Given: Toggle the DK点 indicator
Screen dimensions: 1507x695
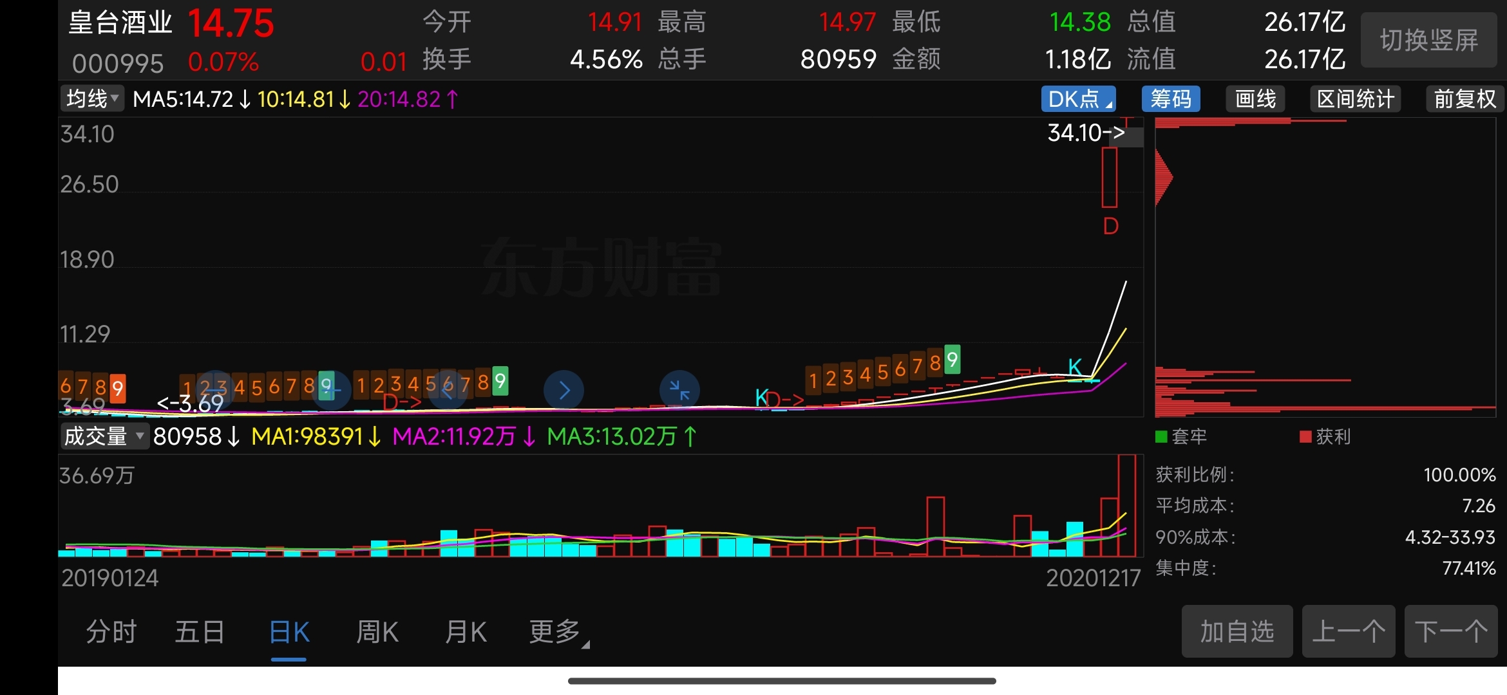Looking at the screenshot, I should pyautogui.click(x=1079, y=99).
